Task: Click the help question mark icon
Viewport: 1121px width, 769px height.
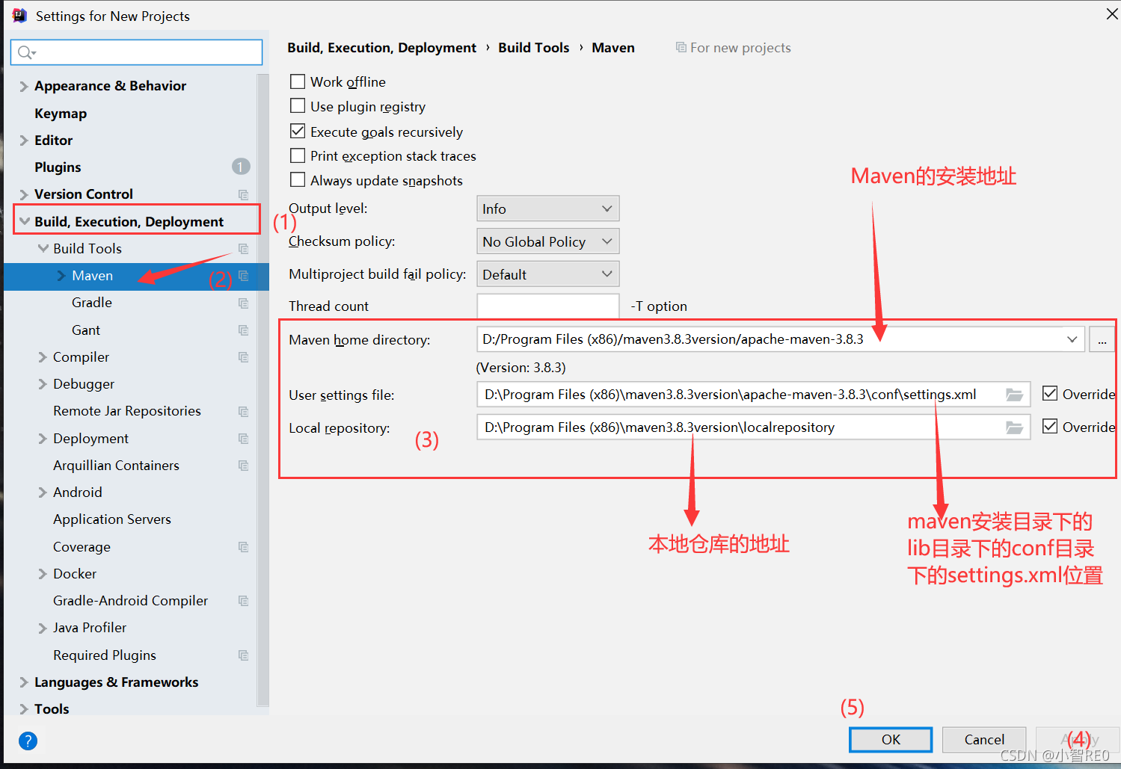Action: (x=28, y=741)
